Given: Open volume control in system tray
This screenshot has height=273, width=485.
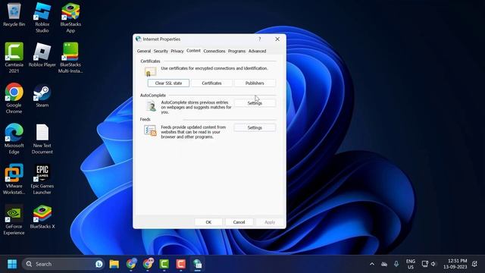Looking at the screenshot, I should pos(433,264).
